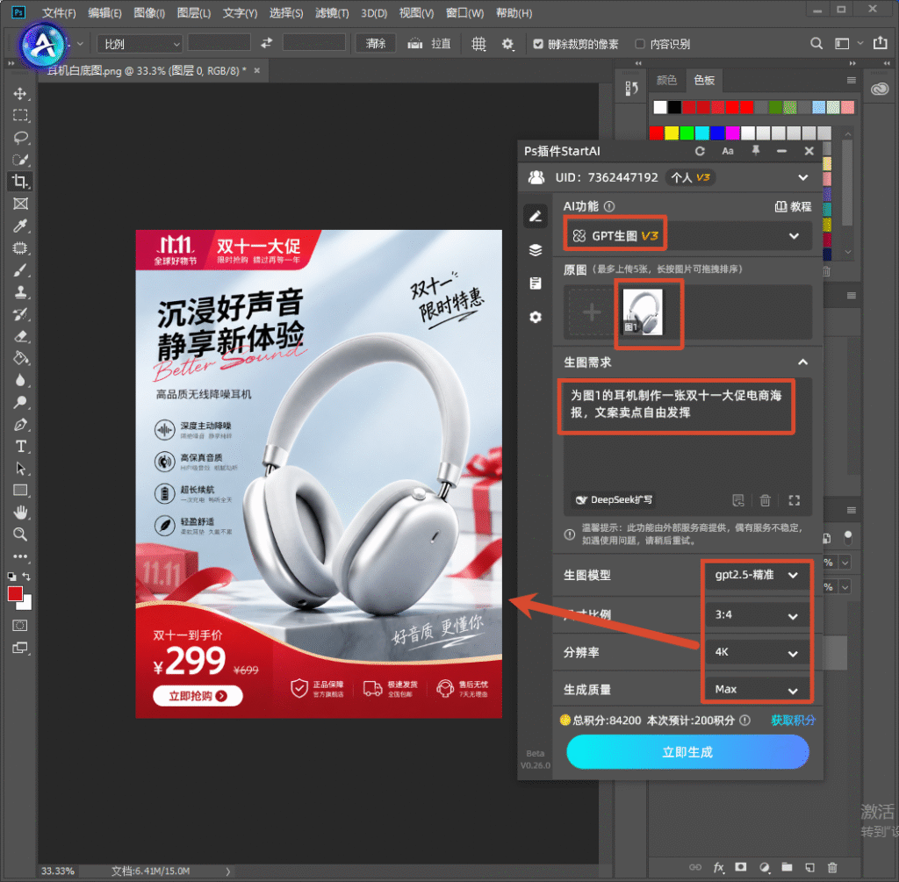Click the foreground red color swatch
899x882 pixels.
tap(15, 594)
